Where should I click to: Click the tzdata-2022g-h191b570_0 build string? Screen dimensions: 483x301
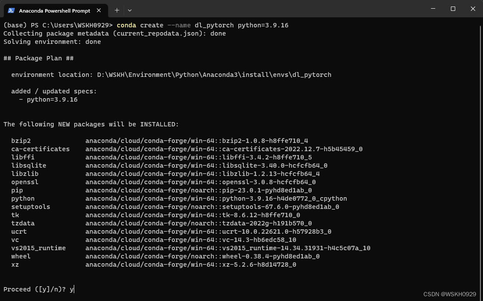[x=267, y=223]
